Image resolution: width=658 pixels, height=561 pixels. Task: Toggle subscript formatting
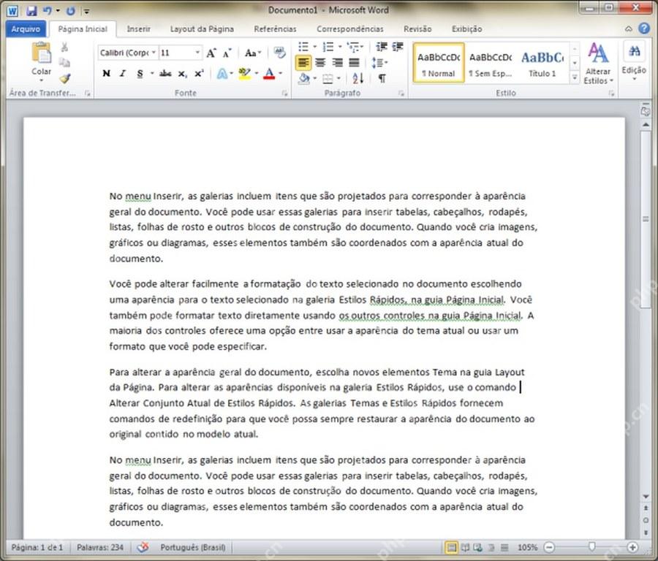182,74
